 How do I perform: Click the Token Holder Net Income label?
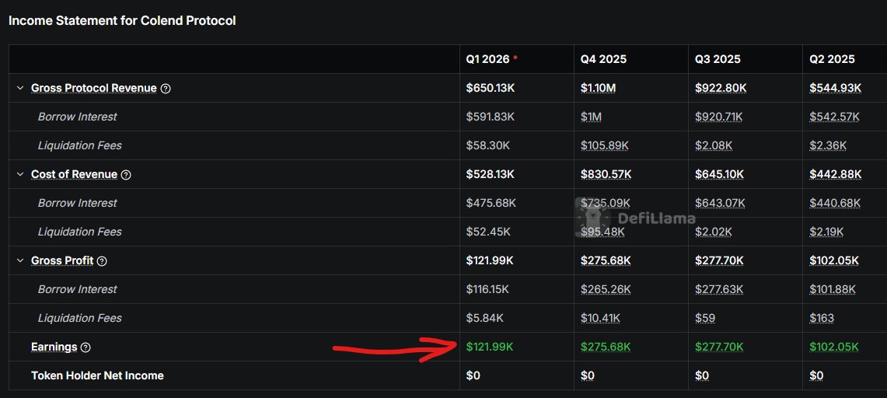pos(97,376)
